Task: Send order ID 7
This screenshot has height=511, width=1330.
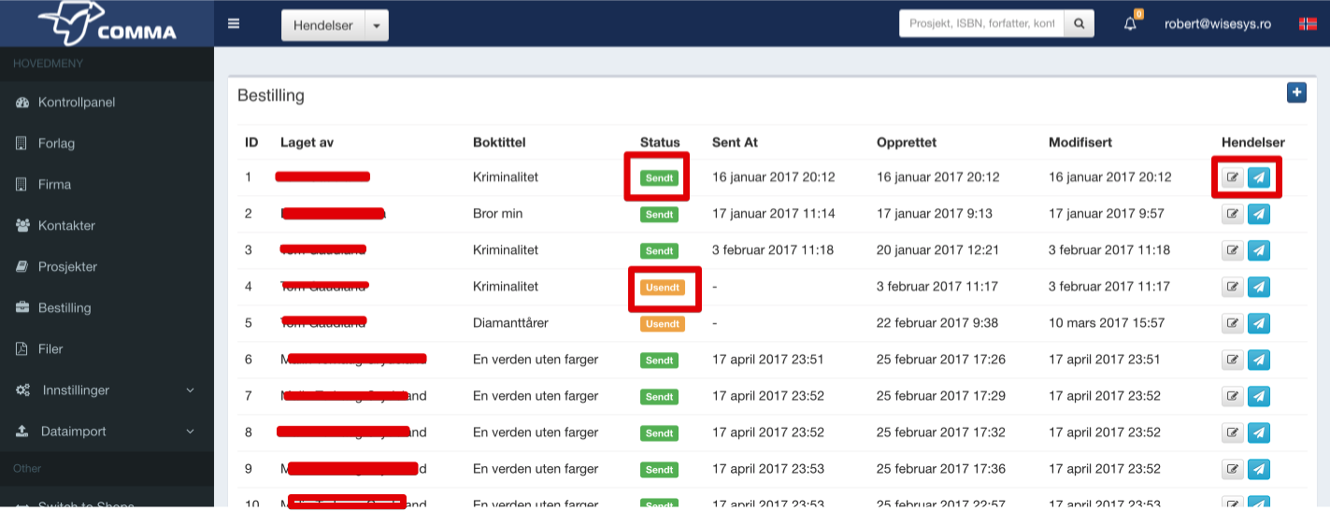Action: pos(1259,396)
